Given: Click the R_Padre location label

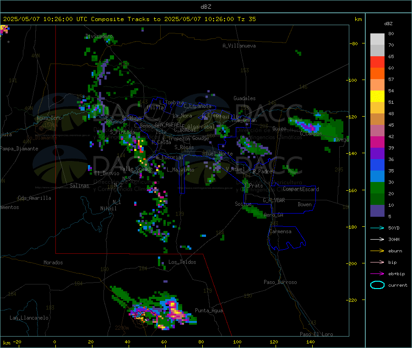Looking at the screenshot, I should pyautogui.click(x=262, y=171).
